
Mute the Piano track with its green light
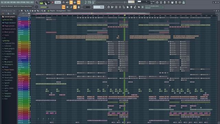pos(29,60)
